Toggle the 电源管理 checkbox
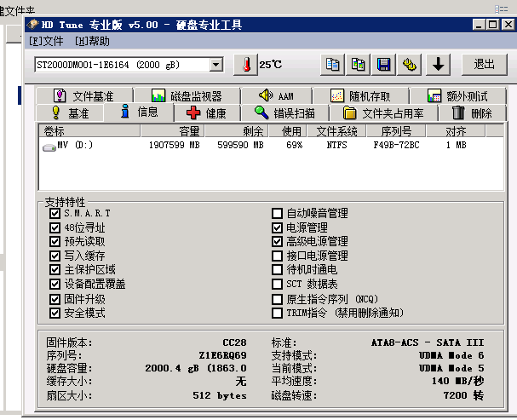The height and width of the screenshot is (420, 517). 278,227
